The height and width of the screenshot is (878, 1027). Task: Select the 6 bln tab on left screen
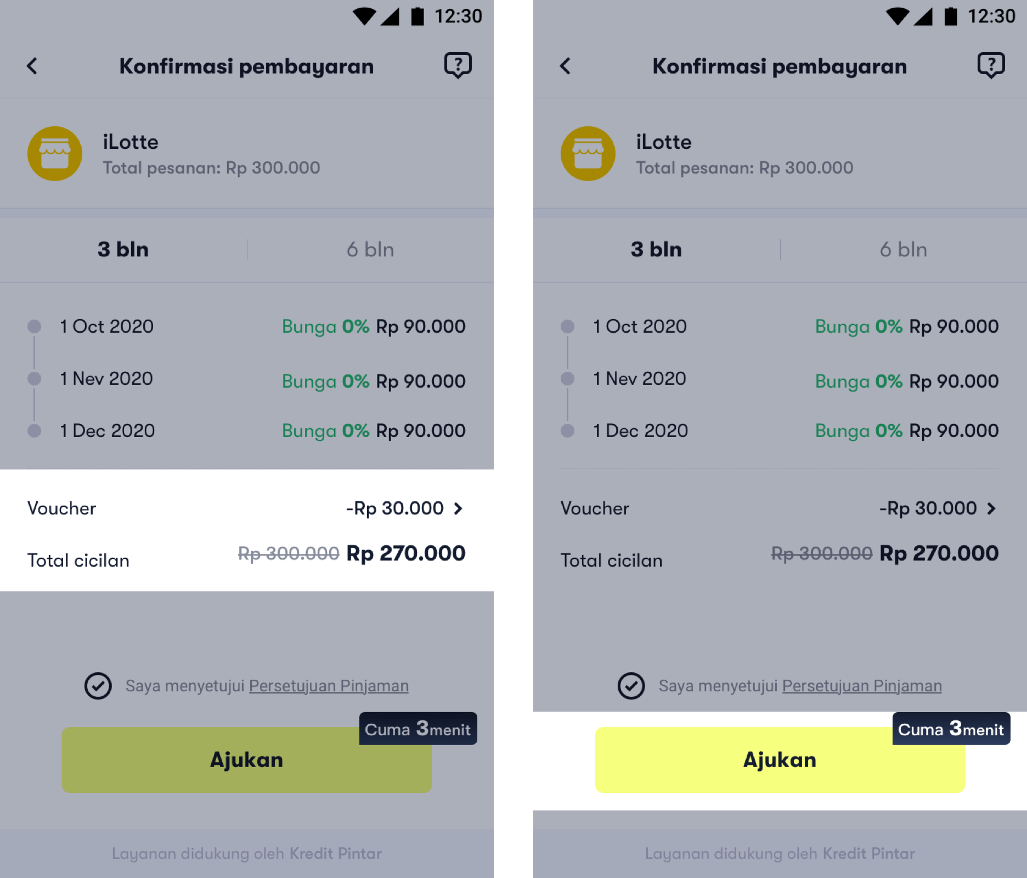coord(370,250)
